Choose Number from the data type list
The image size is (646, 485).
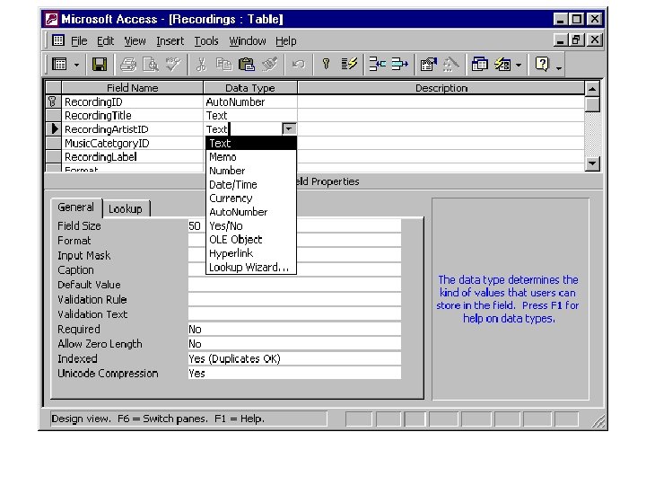pyautogui.click(x=227, y=171)
